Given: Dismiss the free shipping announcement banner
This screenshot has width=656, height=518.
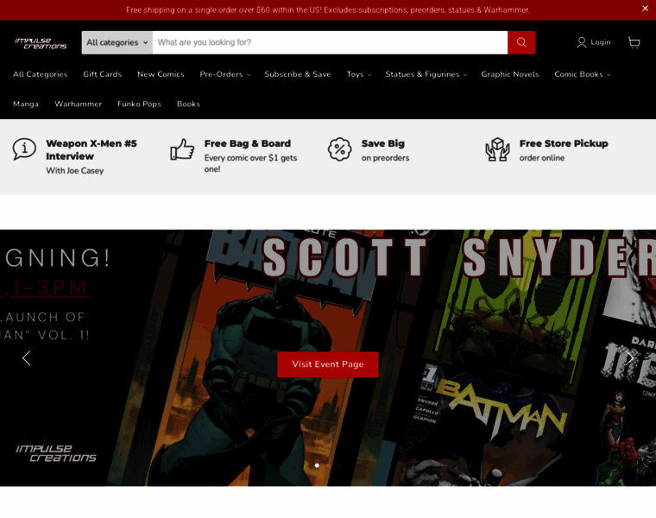Looking at the screenshot, I should (x=645, y=9).
